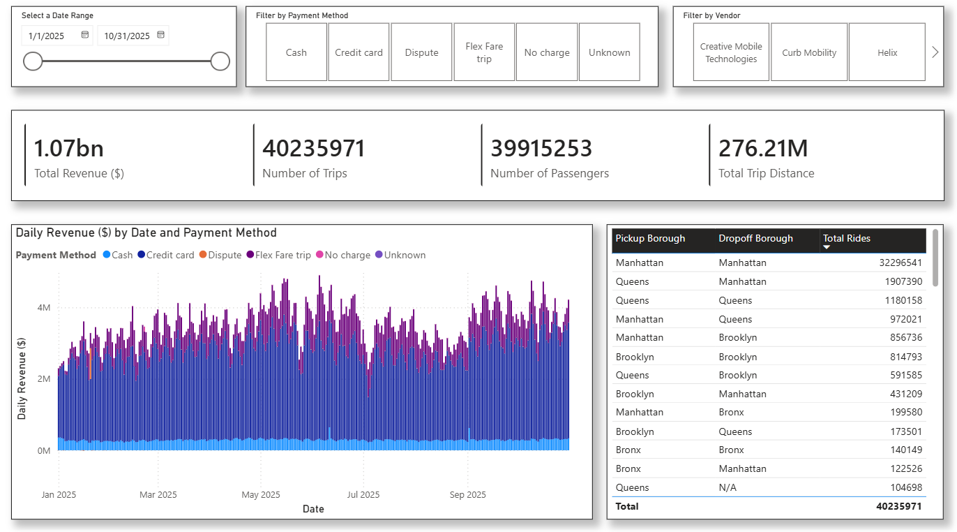Open the end date calendar picker icon
This screenshot has width=957, height=532.
160,35
